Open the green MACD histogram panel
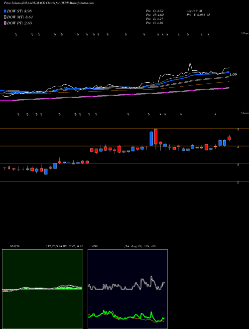The height and width of the screenshot is (329, 249). (42, 289)
